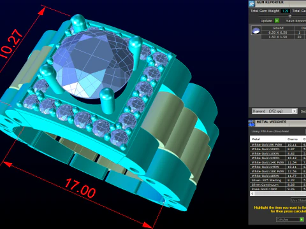Select 'Silver:Continuum' row
The image size is (306, 229).
[278, 184]
